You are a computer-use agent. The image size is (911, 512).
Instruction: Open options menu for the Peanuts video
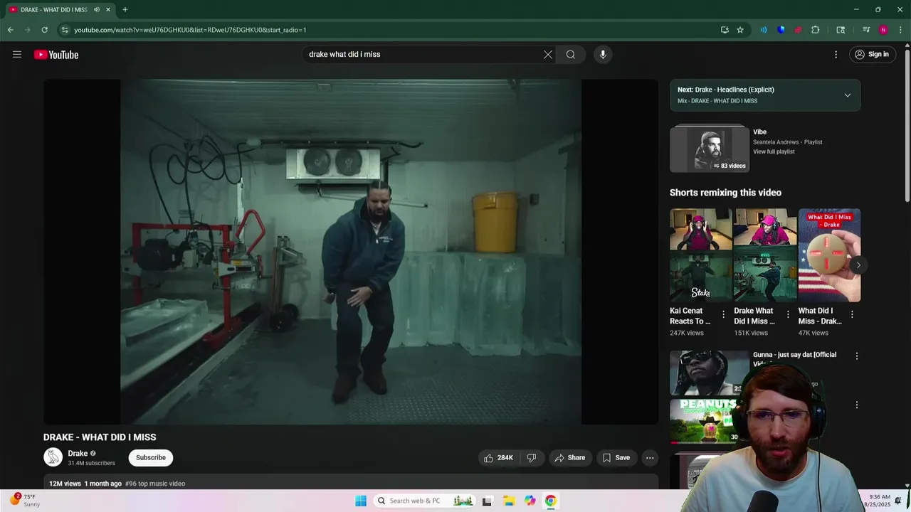click(857, 405)
